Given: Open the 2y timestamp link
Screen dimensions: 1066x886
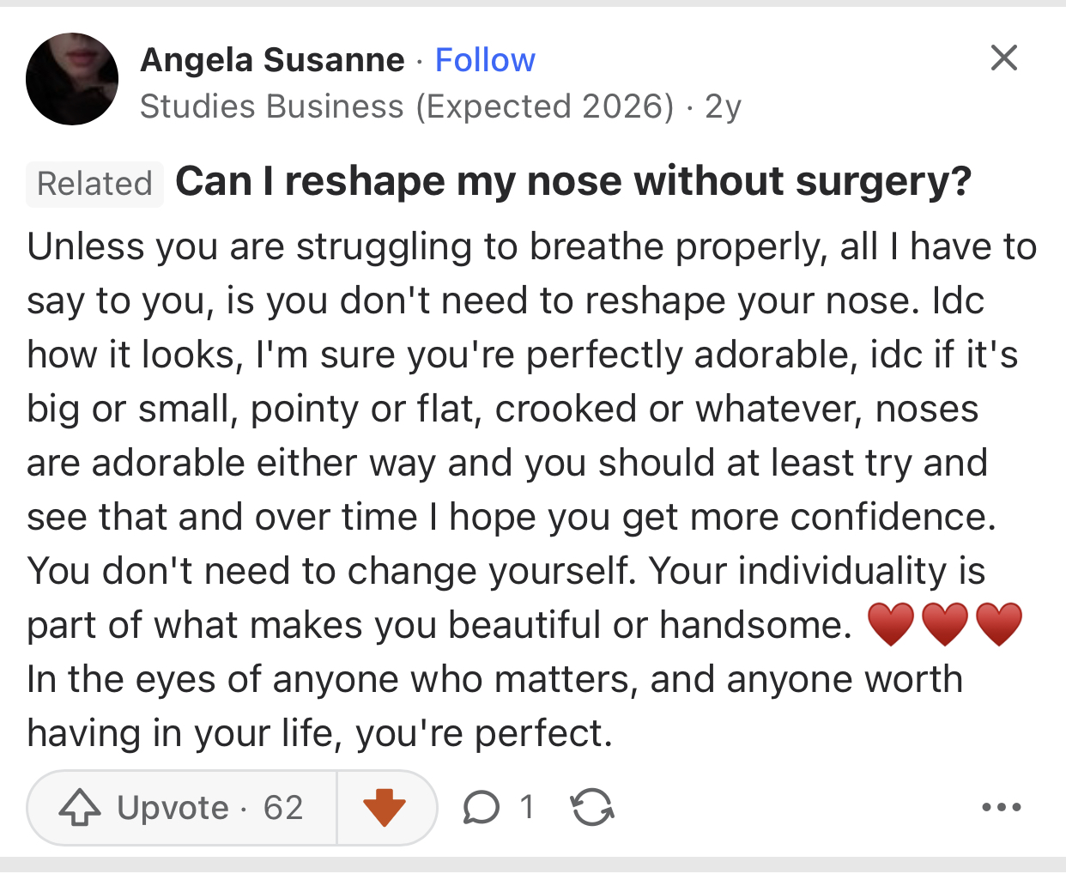Looking at the screenshot, I should click(723, 106).
